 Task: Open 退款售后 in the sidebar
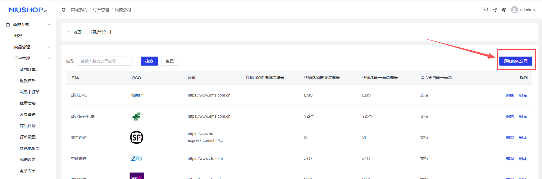pos(28,81)
